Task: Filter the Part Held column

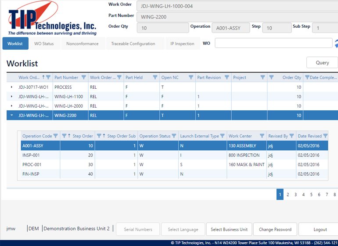Action: click(155, 77)
